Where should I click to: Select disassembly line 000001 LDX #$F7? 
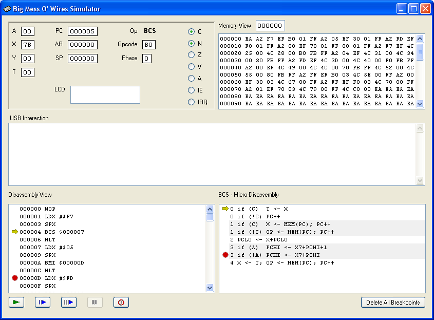47,216
